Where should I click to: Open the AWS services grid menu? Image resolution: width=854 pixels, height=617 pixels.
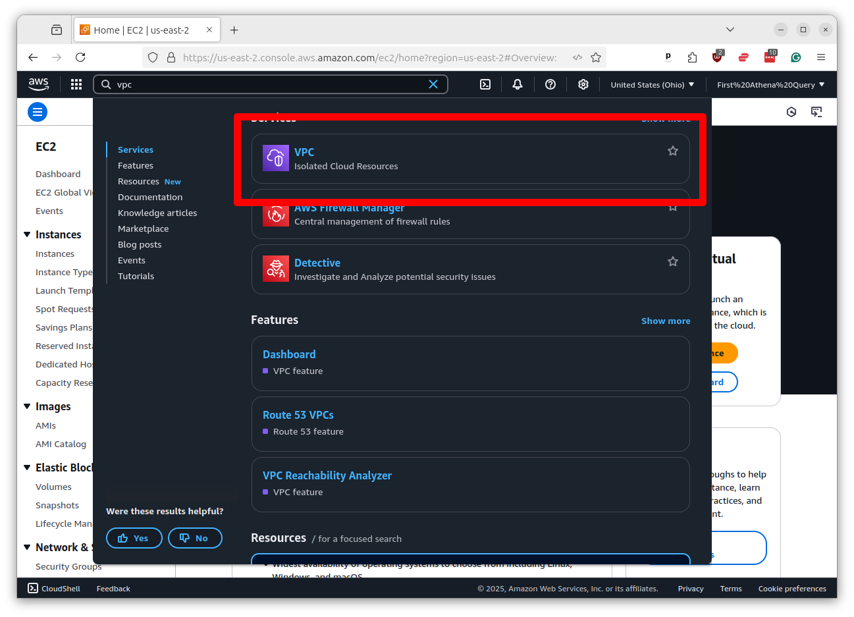(x=76, y=84)
